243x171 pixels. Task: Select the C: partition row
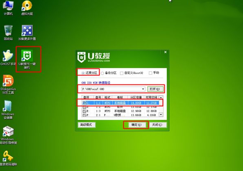point(120,103)
